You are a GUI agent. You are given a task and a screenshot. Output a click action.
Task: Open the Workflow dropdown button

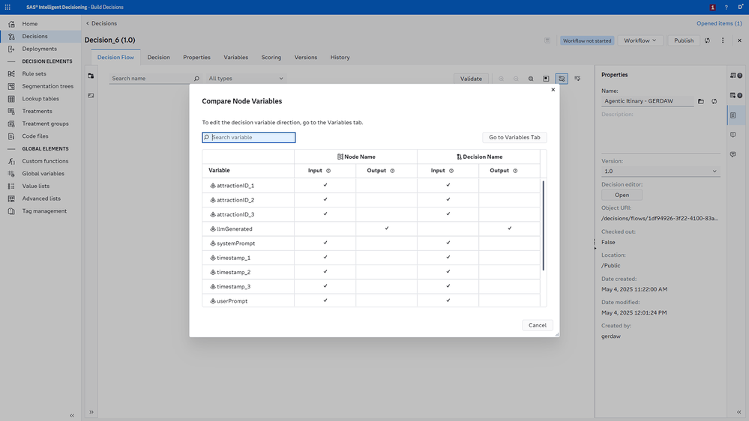click(x=640, y=40)
